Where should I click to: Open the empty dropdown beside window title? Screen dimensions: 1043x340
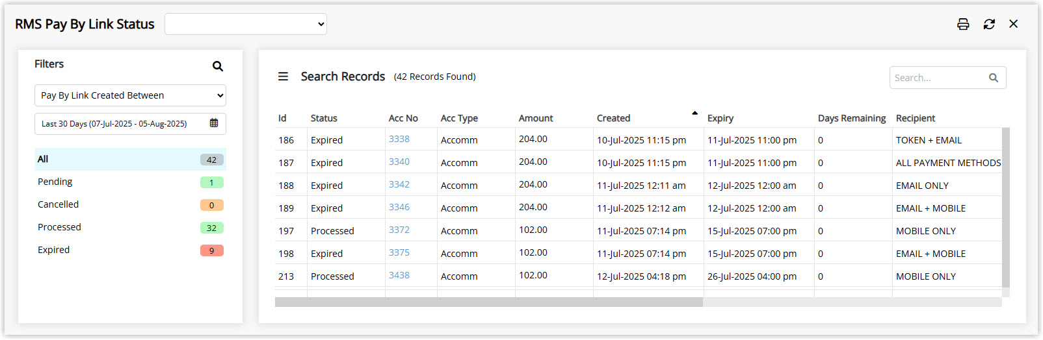[x=246, y=24]
